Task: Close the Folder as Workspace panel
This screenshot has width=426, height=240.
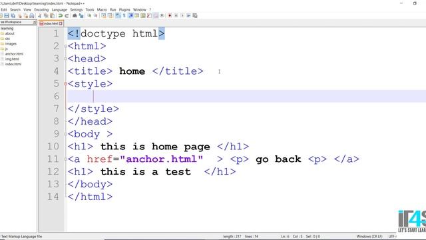Action: (x=35, y=22)
